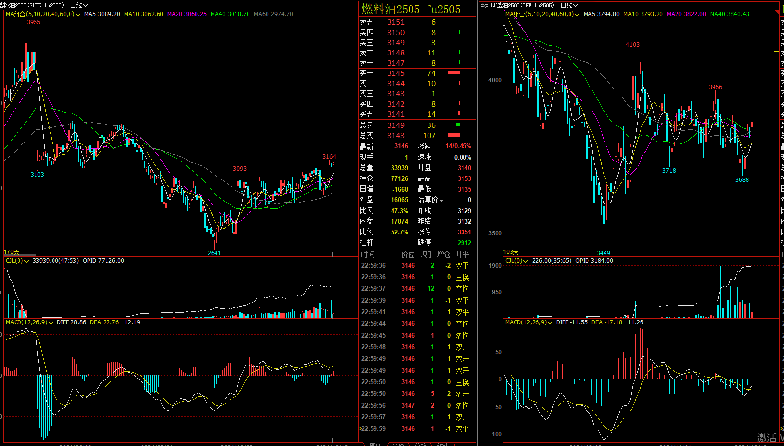This screenshot has width=784, height=446.
Task: Expand MA组合 indicator settings on left chart
Action: pos(78,15)
